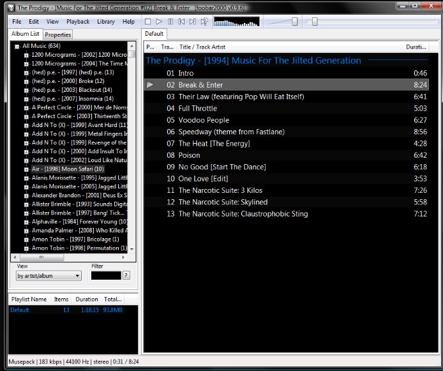443x371 pixels.
Task: Click the Filter input field
Action: coord(106,275)
